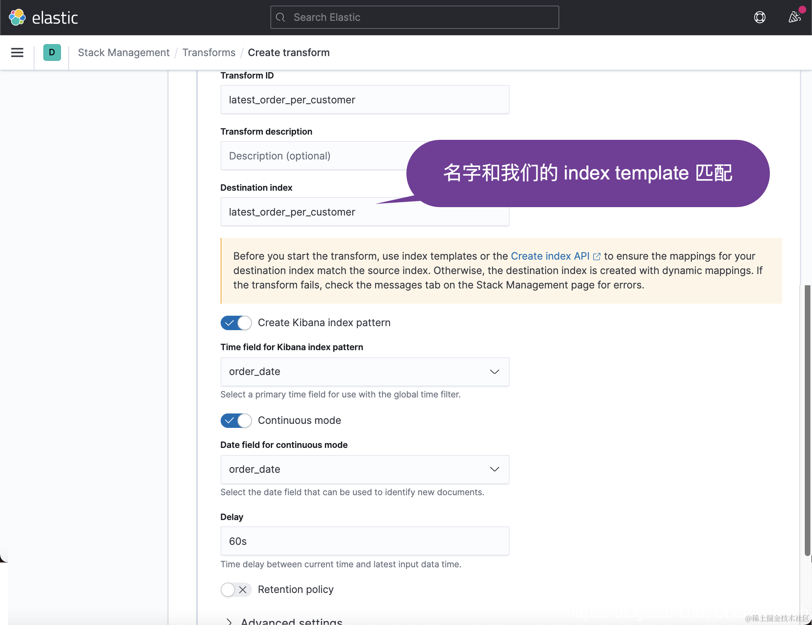
Task: Open Date field for continuous mode dropdown
Action: tap(364, 470)
